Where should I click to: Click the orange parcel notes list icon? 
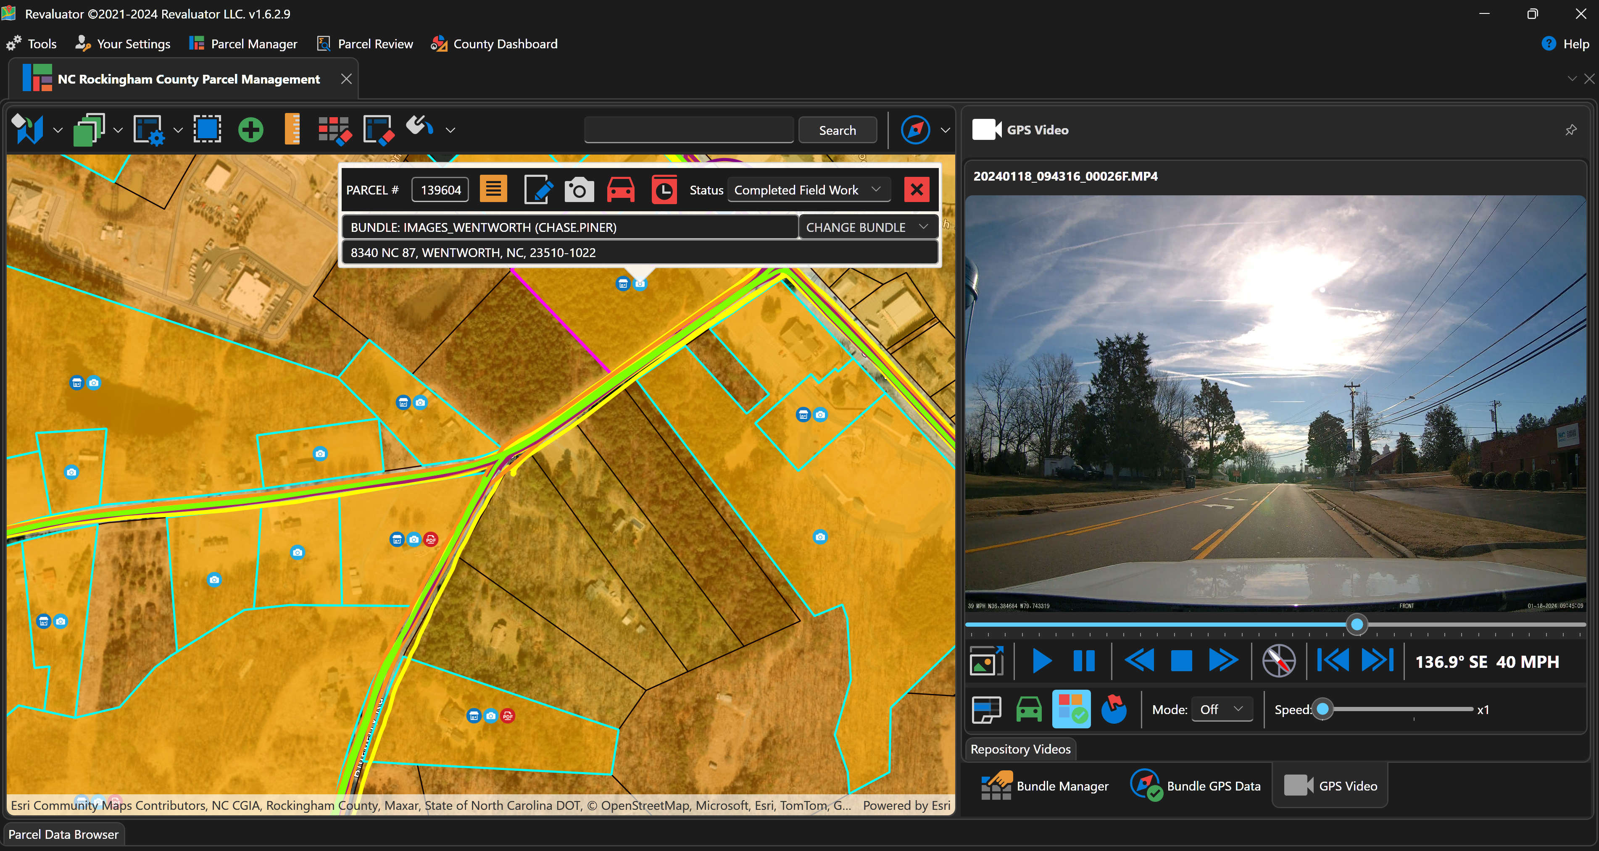click(x=493, y=189)
